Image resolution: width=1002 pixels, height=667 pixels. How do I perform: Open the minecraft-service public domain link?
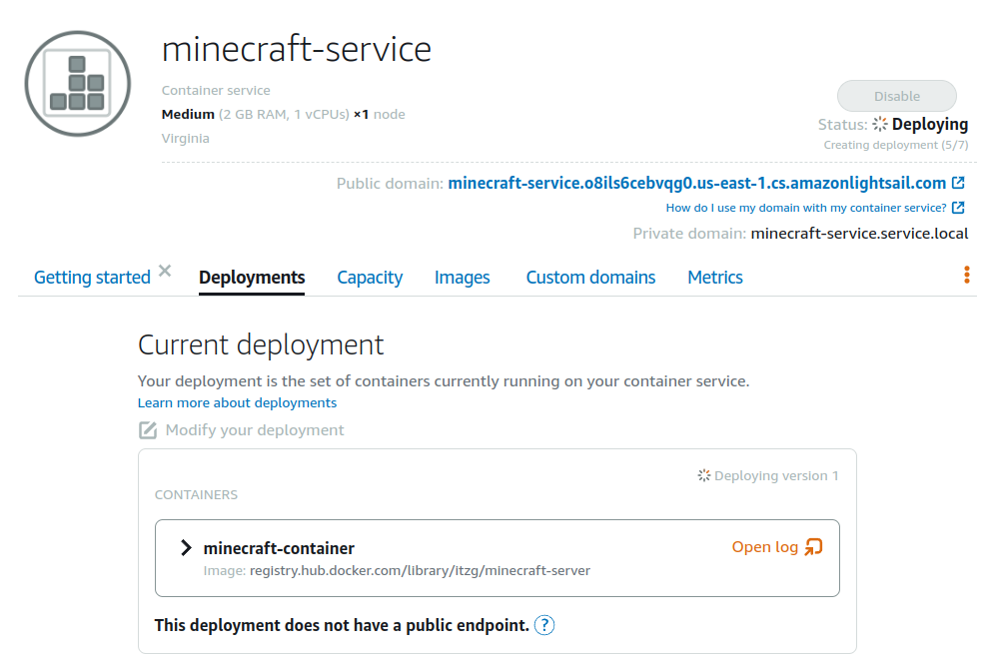click(696, 184)
